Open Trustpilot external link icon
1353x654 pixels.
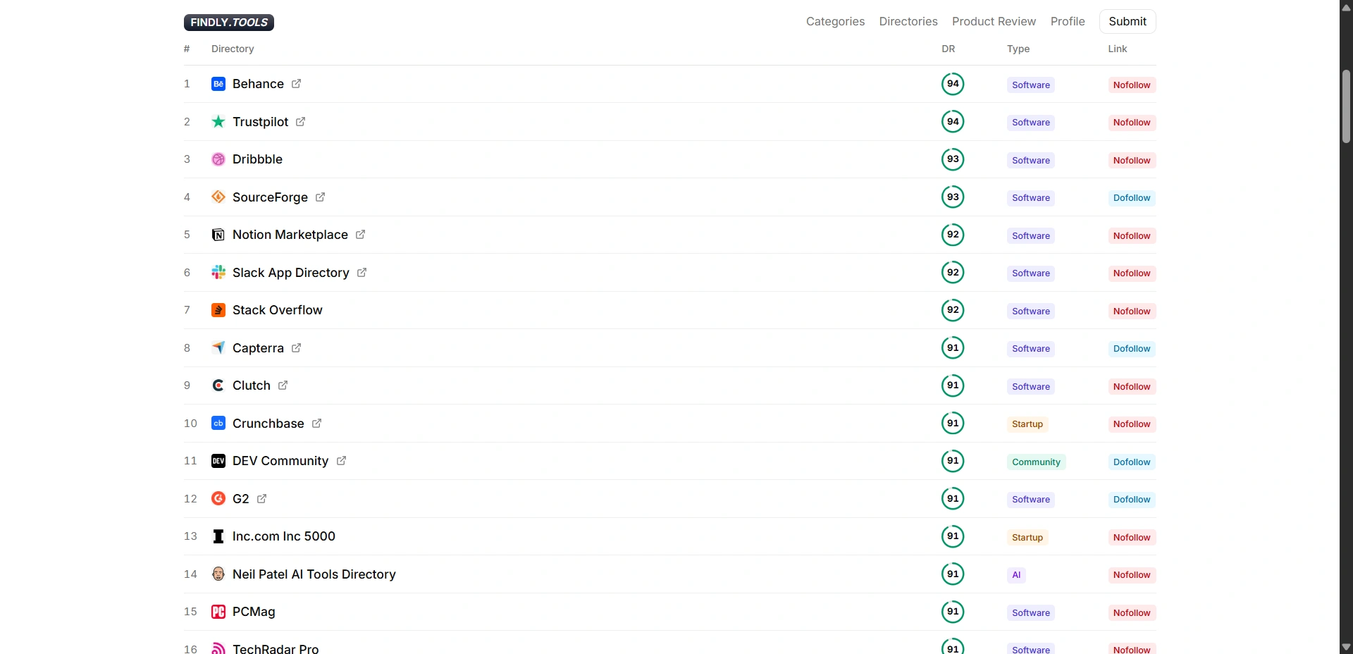[x=300, y=122]
